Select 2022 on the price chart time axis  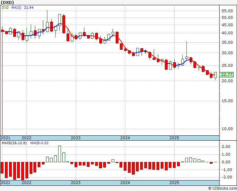click(x=26, y=138)
